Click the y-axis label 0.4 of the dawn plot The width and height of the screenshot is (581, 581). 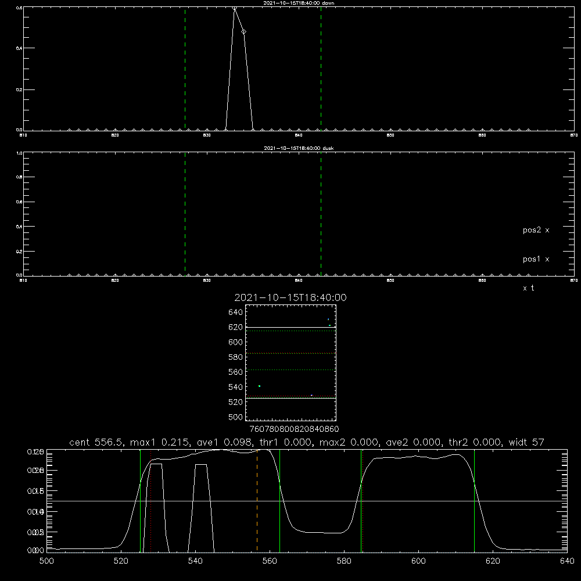(19, 48)
